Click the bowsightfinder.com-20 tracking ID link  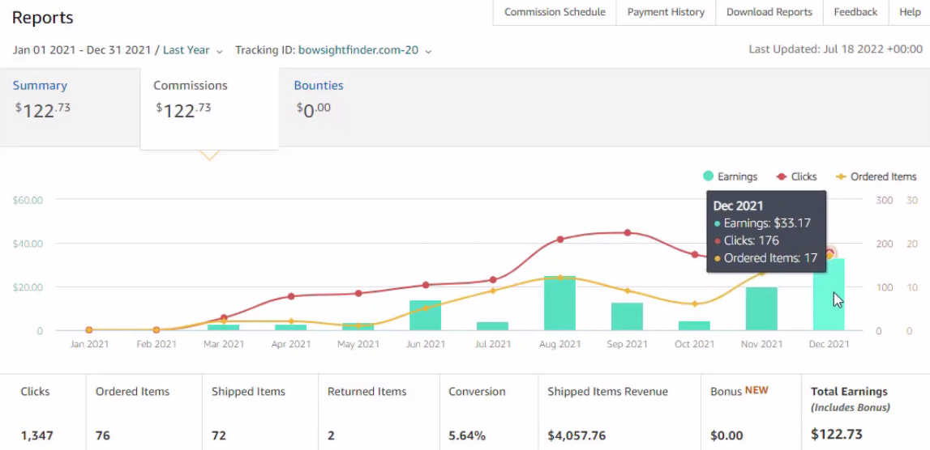coord(358,50)
